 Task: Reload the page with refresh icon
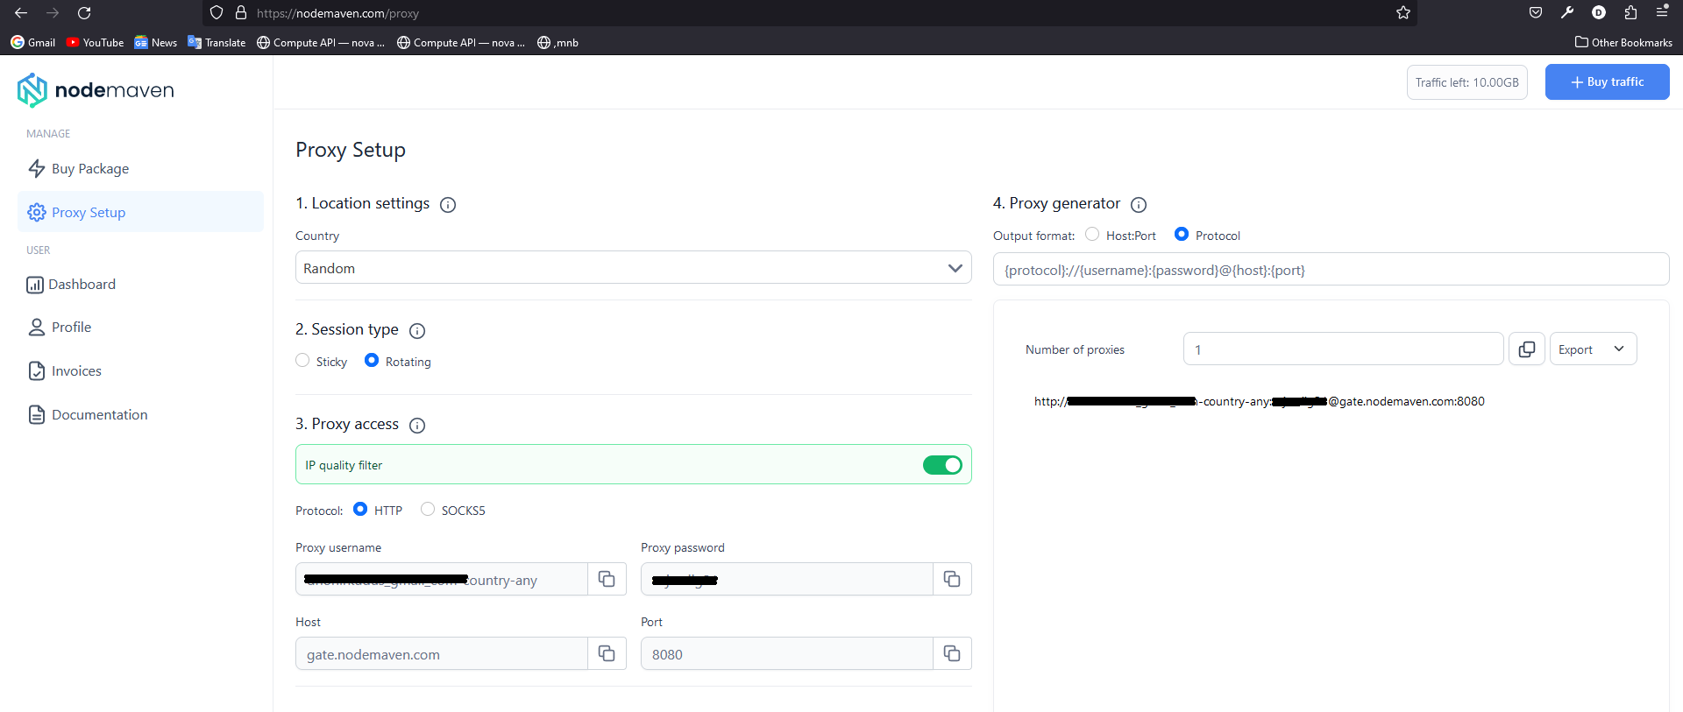tap(84, 13)
